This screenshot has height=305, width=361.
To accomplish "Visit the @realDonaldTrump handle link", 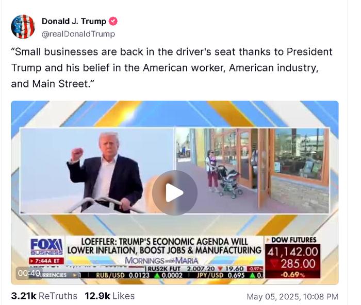I will click(78, 34).
